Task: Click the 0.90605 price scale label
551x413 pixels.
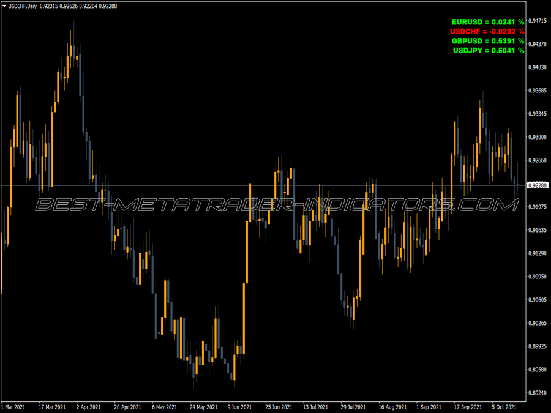Action: pyautogui.click(x=538, y=300)
